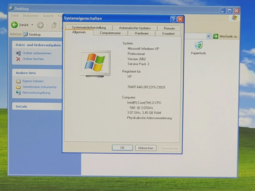Image resolution: width=255 pixels, height=191 pixels.
Task: Open the Ansicht menu
Action: click(48, 16)
